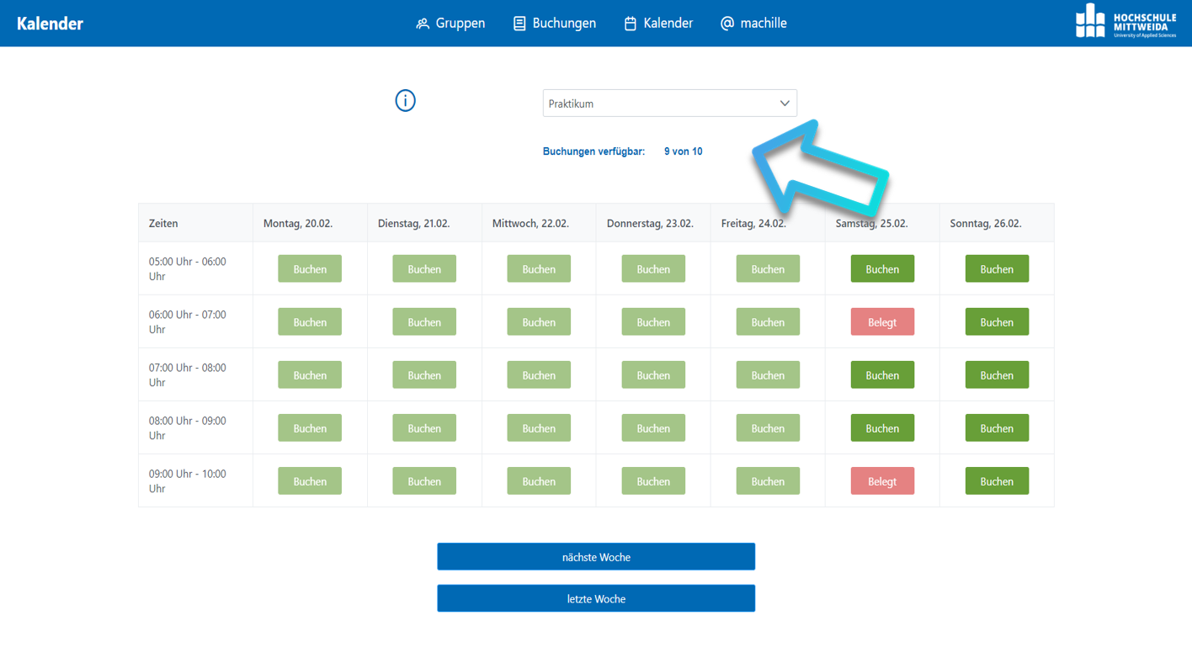
Task: Click the Kalender calendar icon
Action: (x=630, y=24)
